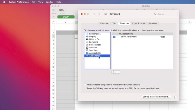The image size is (195, 110).
Task: Click the table handle circle in Numbers
Action: pos(53,22)
